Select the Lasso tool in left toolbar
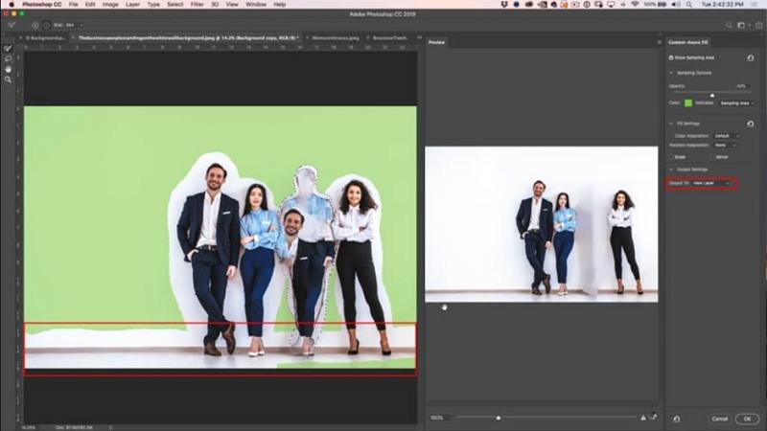 [x=8, y=58]
